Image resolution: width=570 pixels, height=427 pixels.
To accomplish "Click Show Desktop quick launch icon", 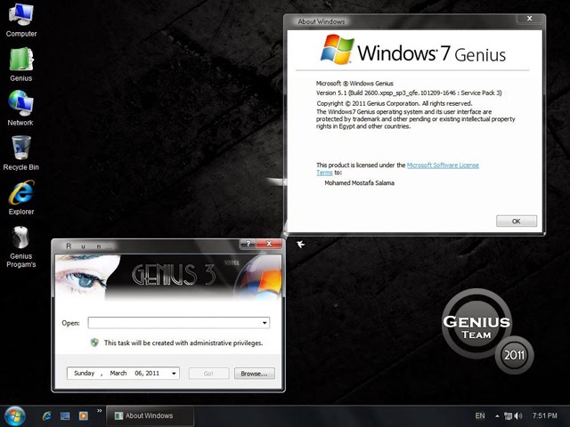I will (65, 415).
